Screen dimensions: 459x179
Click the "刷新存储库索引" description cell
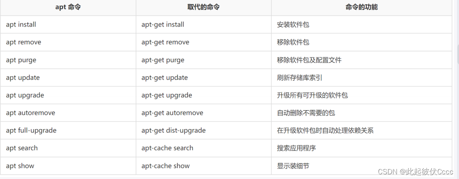300,77
